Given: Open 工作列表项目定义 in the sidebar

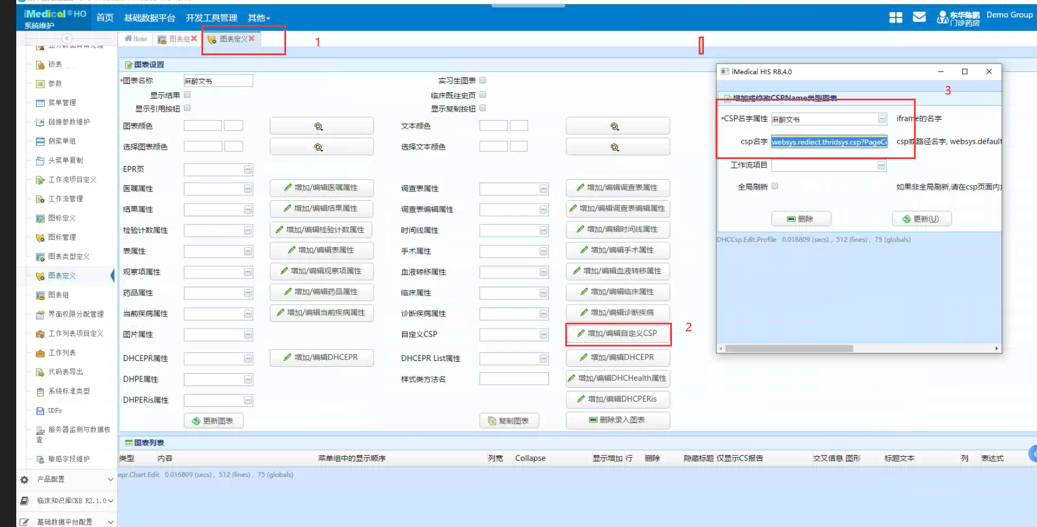Looking at the screenshot, I should coord(76,333).
